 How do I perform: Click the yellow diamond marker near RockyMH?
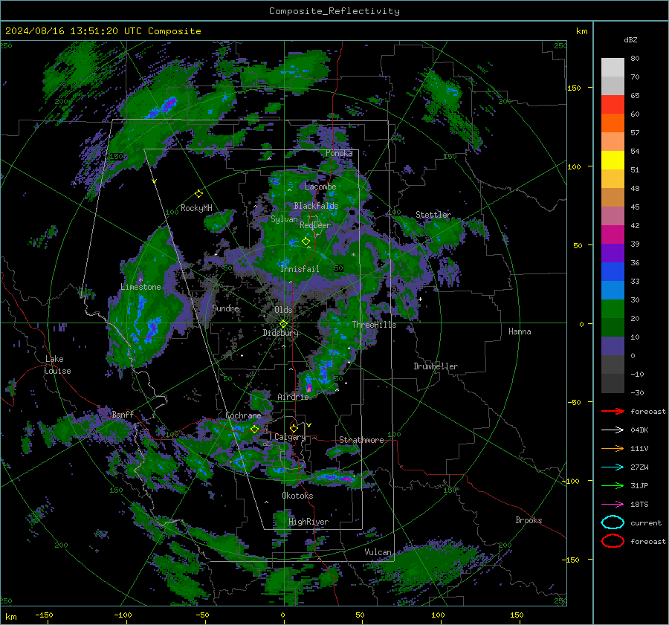[198, 194]
